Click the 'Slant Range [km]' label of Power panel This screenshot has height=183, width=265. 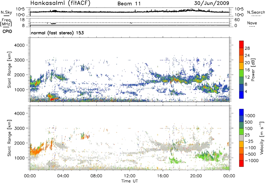point(9,70)
